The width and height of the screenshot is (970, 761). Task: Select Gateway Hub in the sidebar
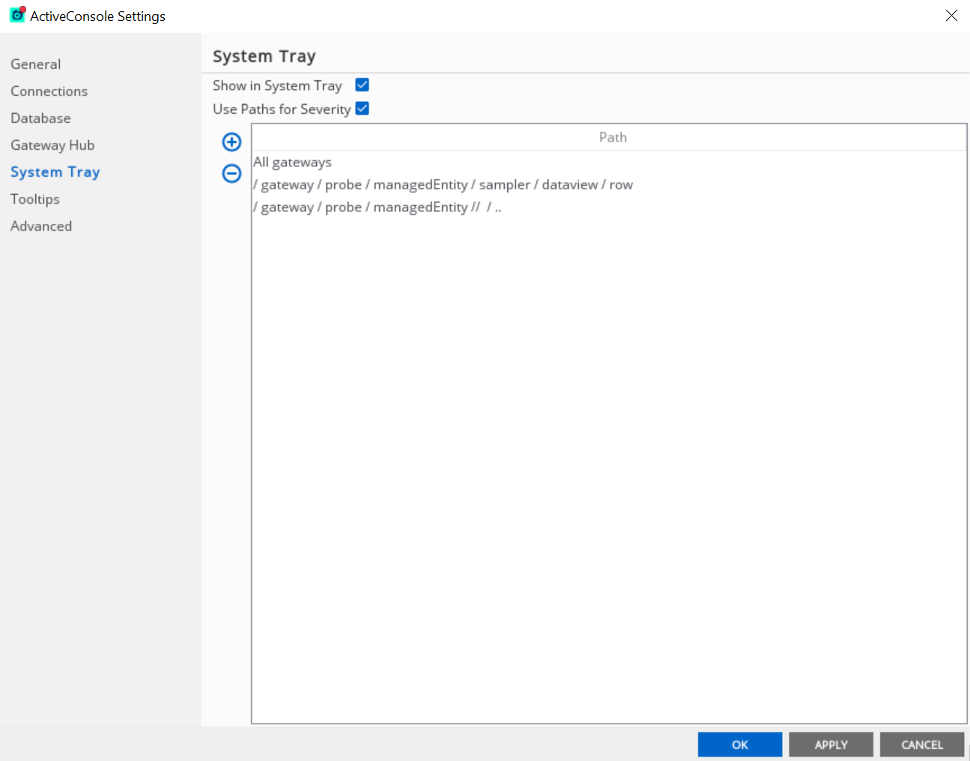[52, 145]
